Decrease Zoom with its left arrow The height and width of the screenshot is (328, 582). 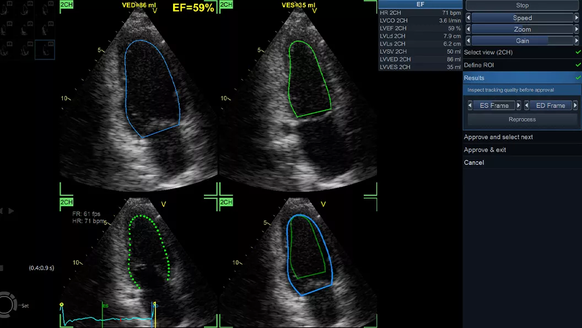click(x=468, y=29)
